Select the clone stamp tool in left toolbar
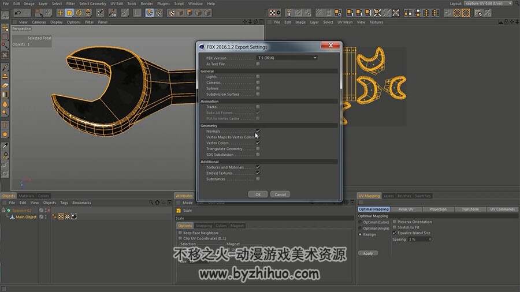Image resolution: width=520 pixels, height=292 pixels. pos(5,77)
